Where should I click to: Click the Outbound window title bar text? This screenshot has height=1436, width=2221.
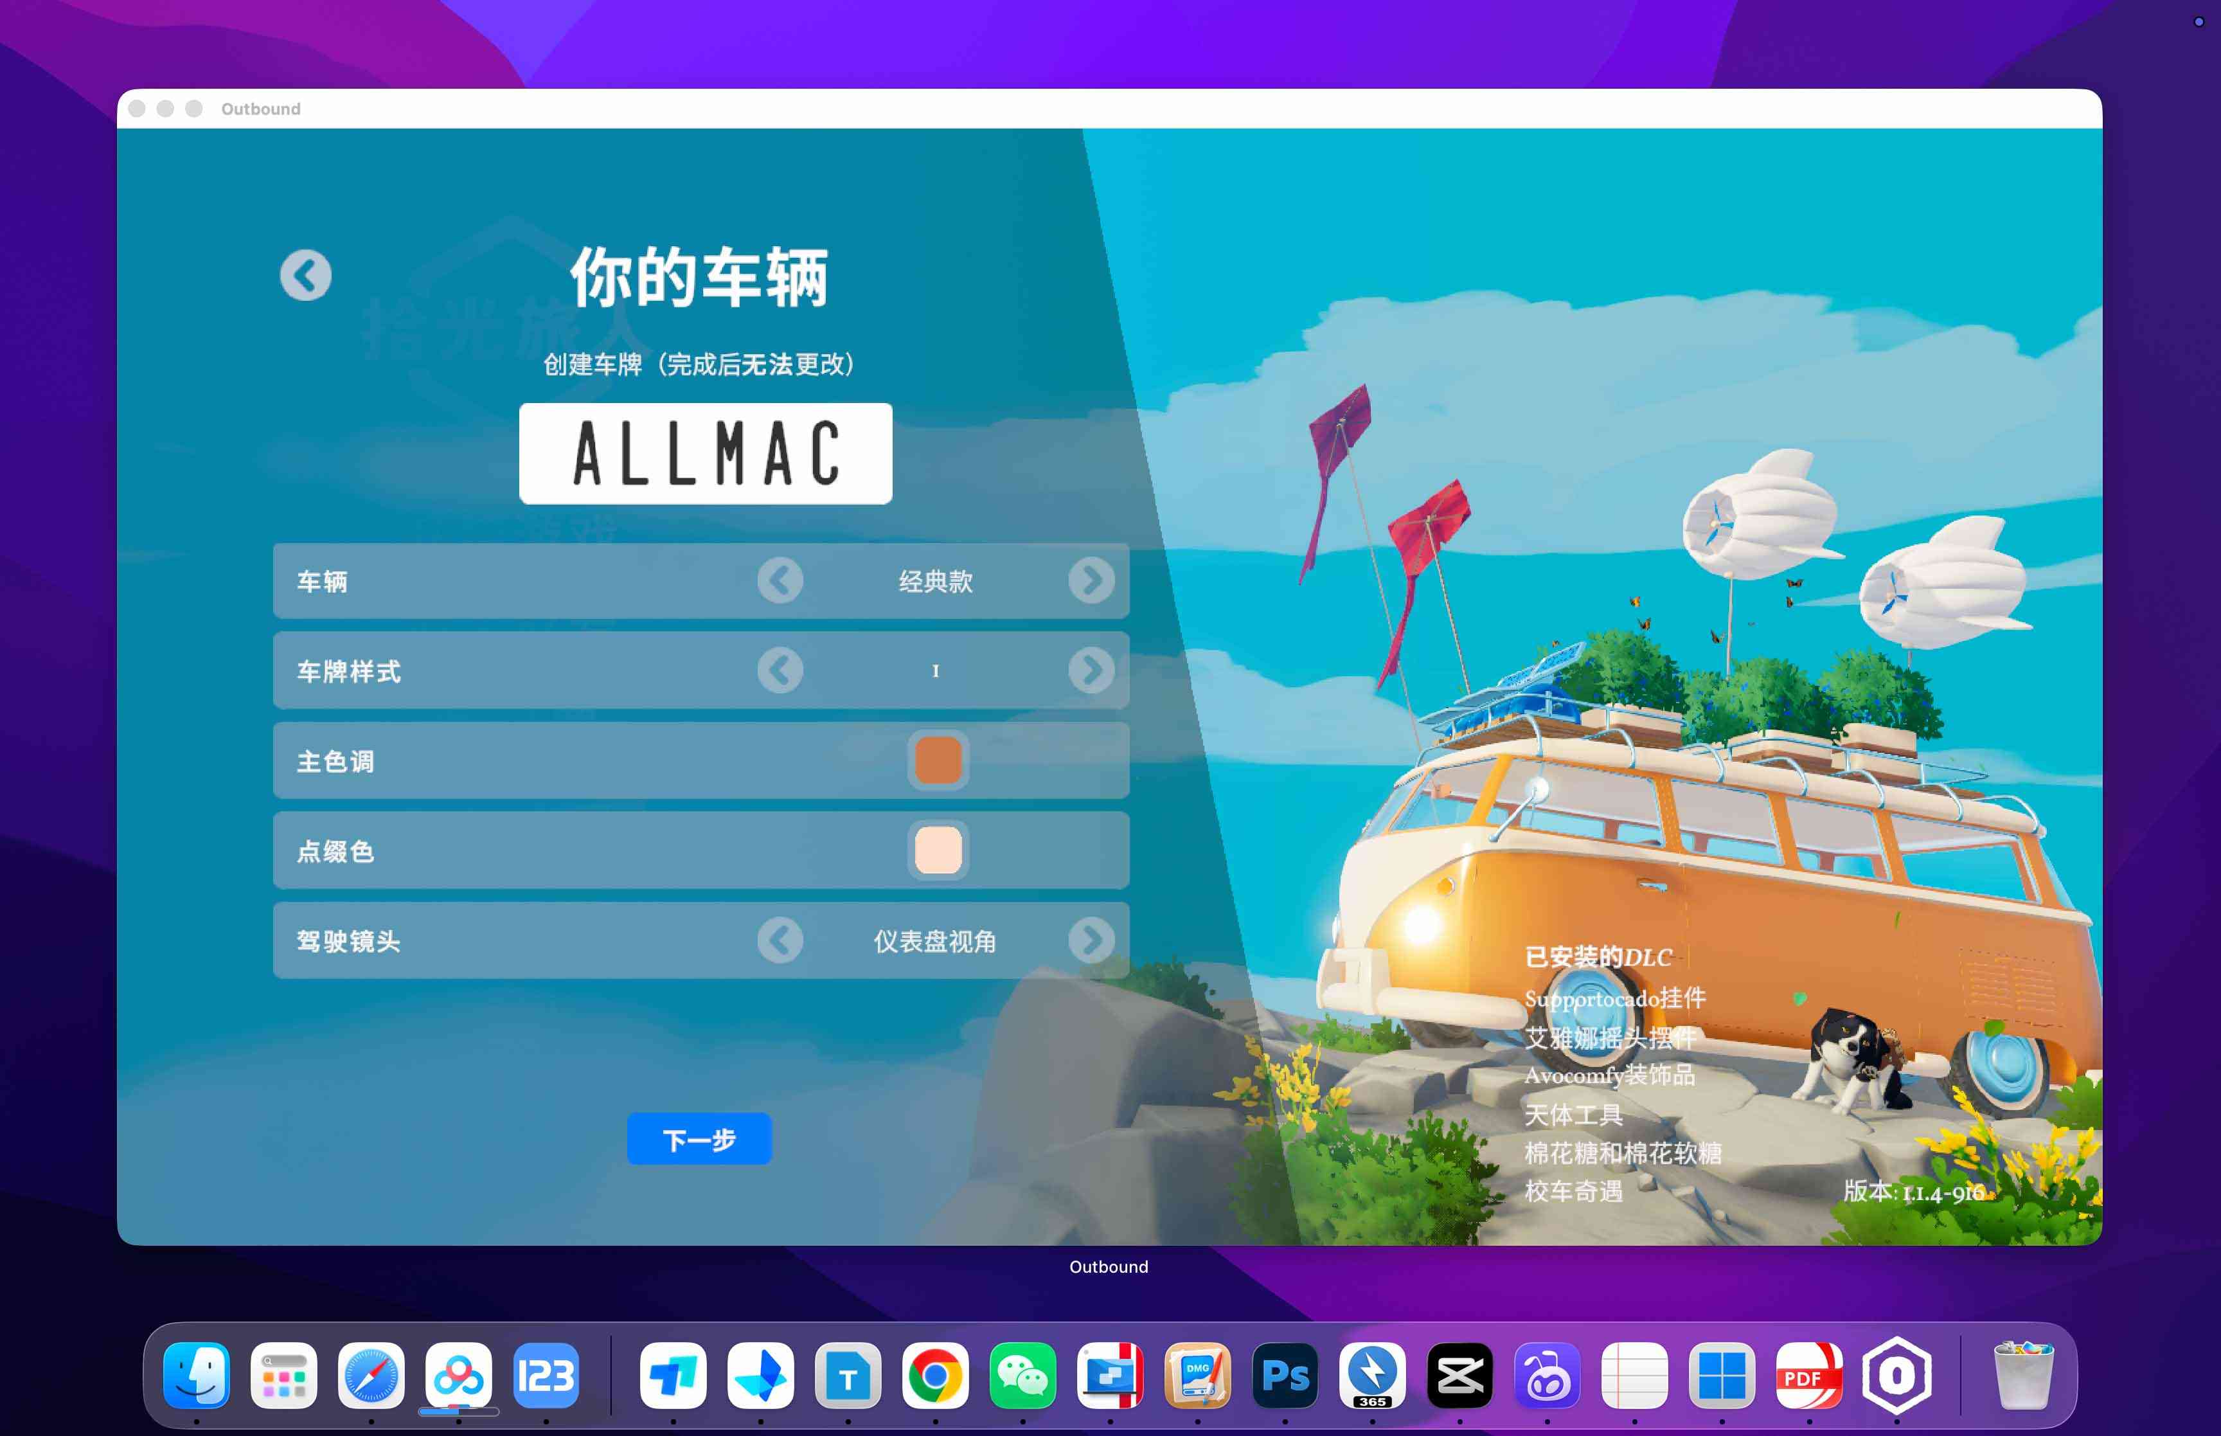pyautogui.click(x=261, y=109)
